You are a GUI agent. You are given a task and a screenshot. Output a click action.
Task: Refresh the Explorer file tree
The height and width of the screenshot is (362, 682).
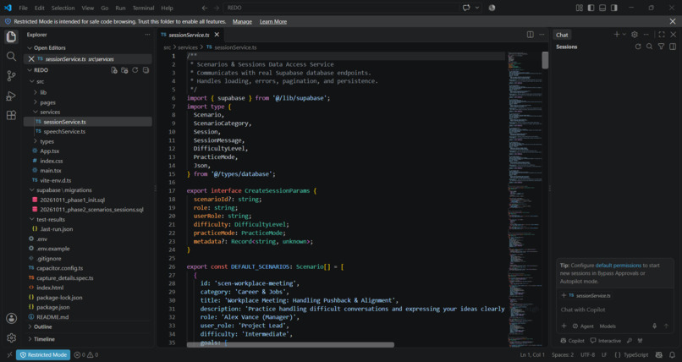click(x=135, y=70)
